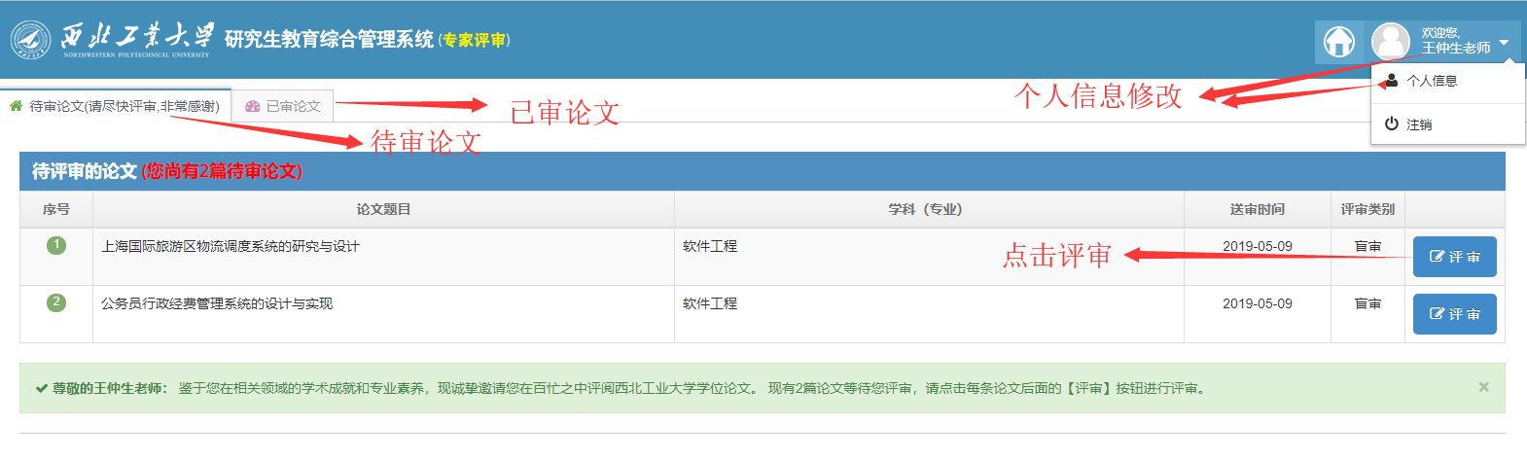Click 评审 button for 上海国际旅游区物流调度系统 thesis
This screenshot has height=460, width=1527.
pos(1454,257)
